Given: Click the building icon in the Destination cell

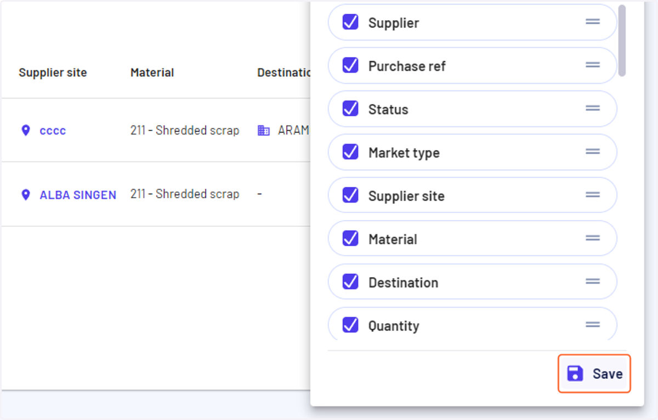Looking at the screenshot, I should pyautogui.click(x=264, y=130).
